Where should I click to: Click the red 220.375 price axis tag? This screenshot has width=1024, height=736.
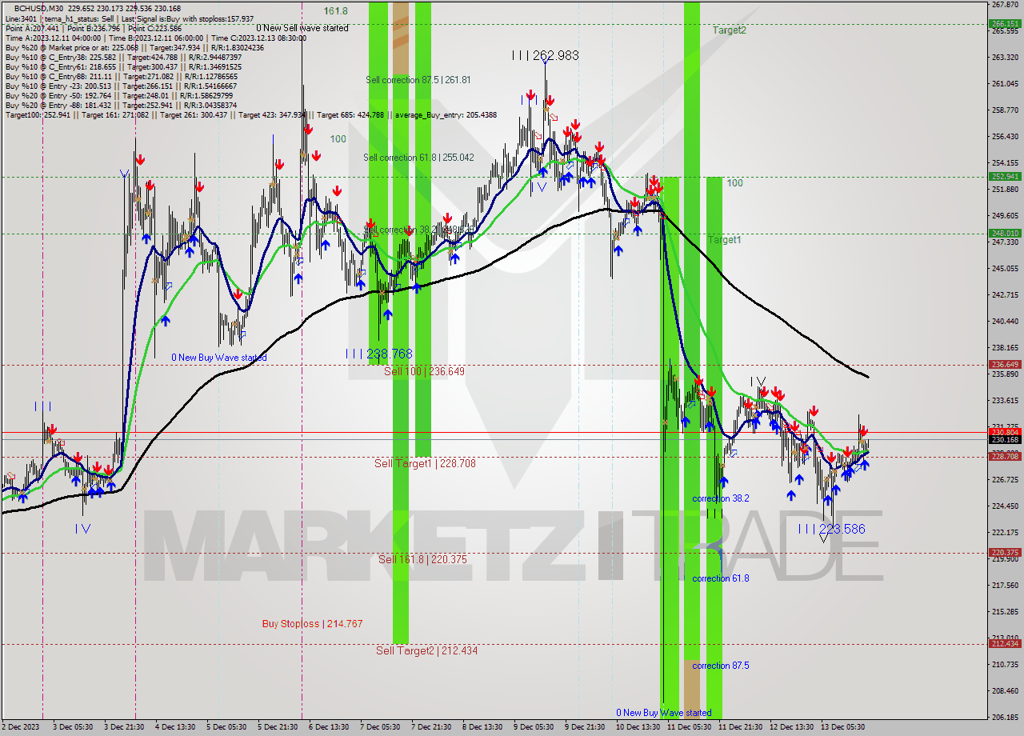(1006, 553)
